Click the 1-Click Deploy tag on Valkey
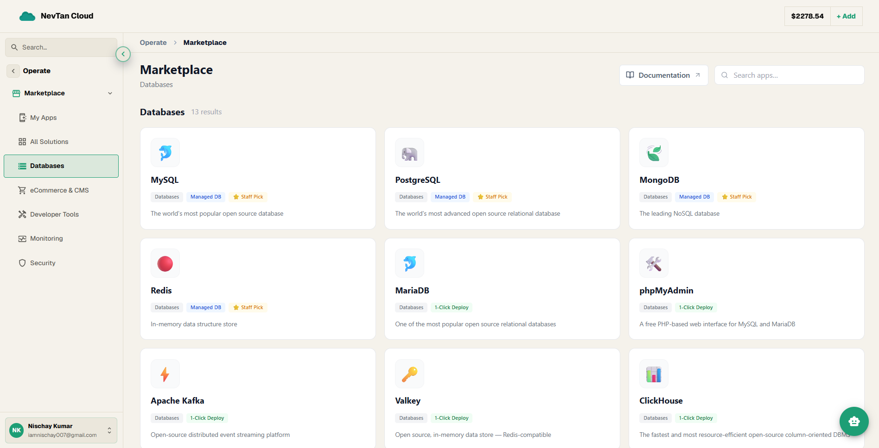 (452, 418)
